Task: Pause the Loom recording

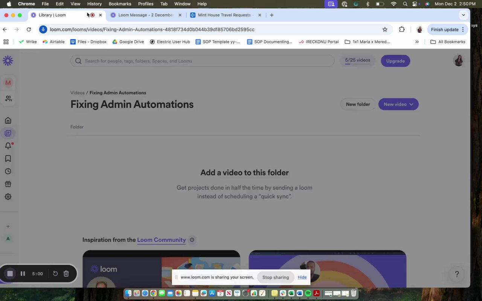Action: [x=23, y=274]
